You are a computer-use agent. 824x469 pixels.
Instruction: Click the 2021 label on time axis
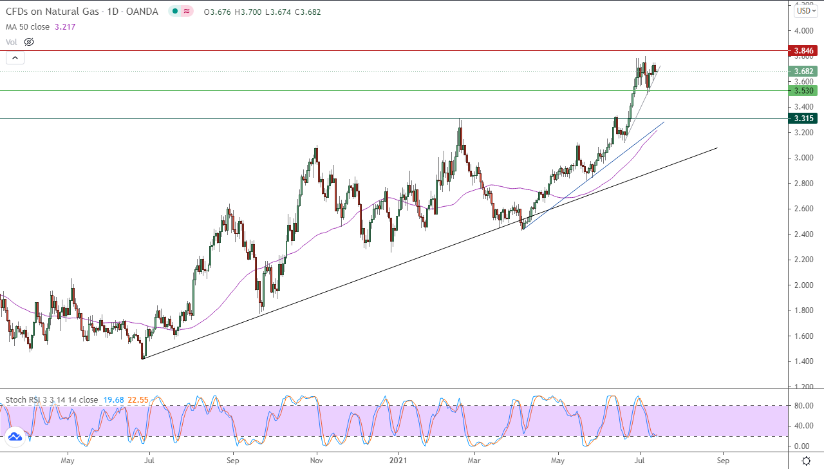tap(397, 461)
